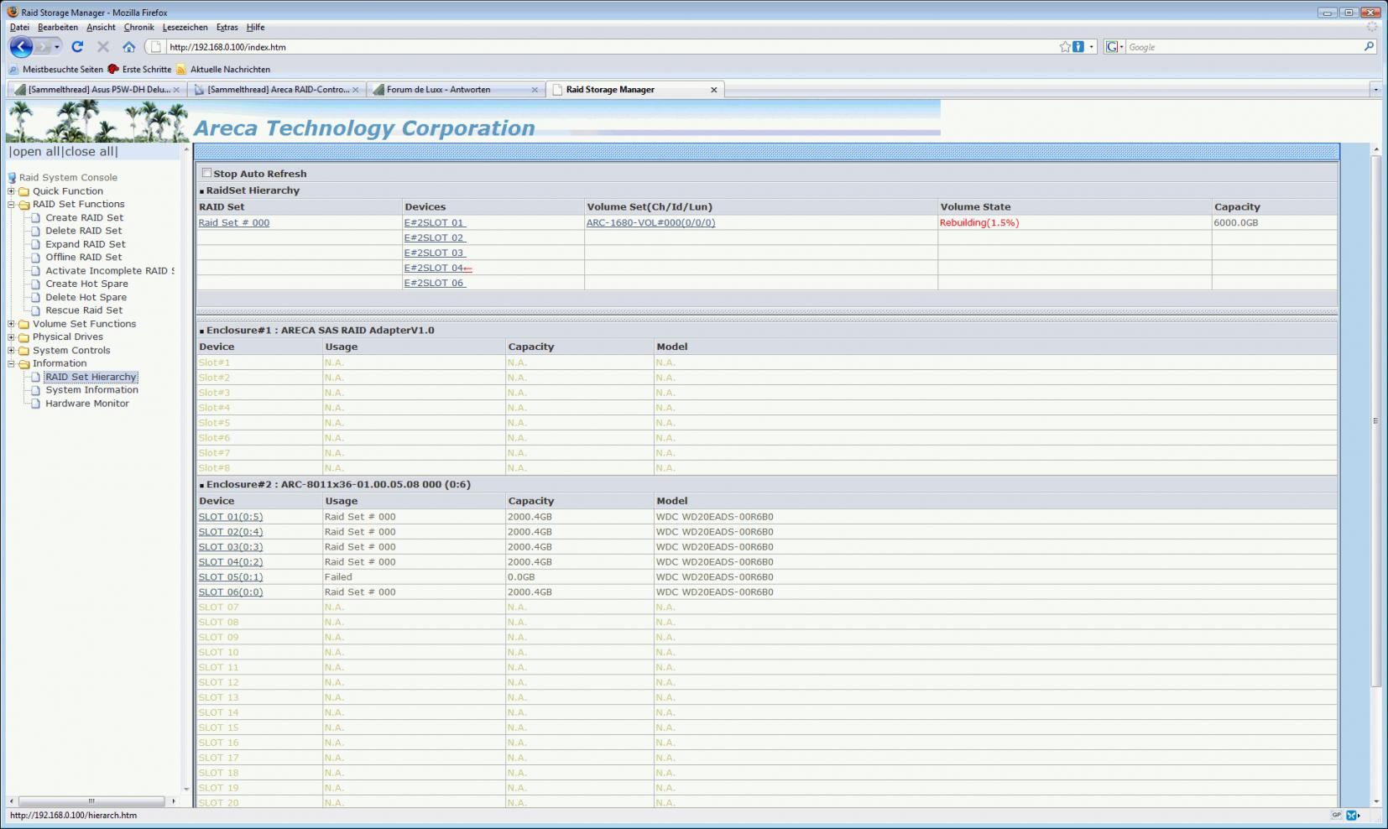1388x829 pixels.
Task: Open device link E#2SLOT 01
Action: 435,222
